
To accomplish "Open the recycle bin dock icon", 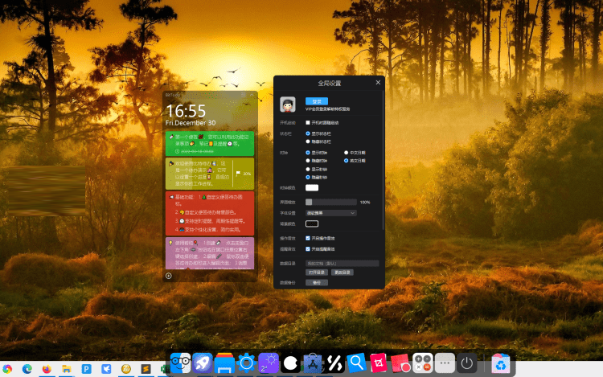I will pos(501,363).
